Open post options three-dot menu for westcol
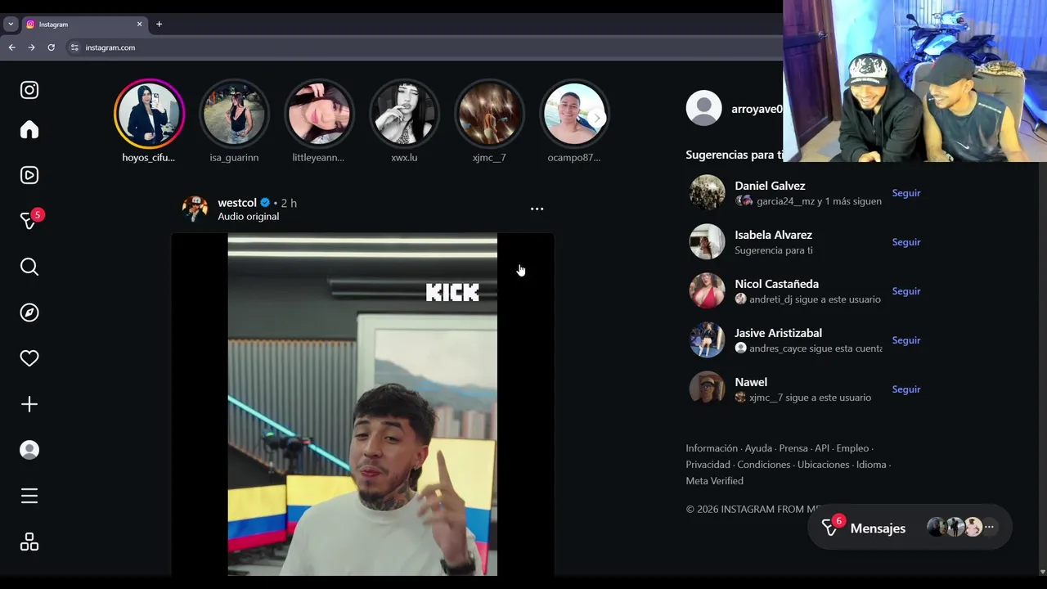This screenshot has height=589, width=1047. point(537,209)
